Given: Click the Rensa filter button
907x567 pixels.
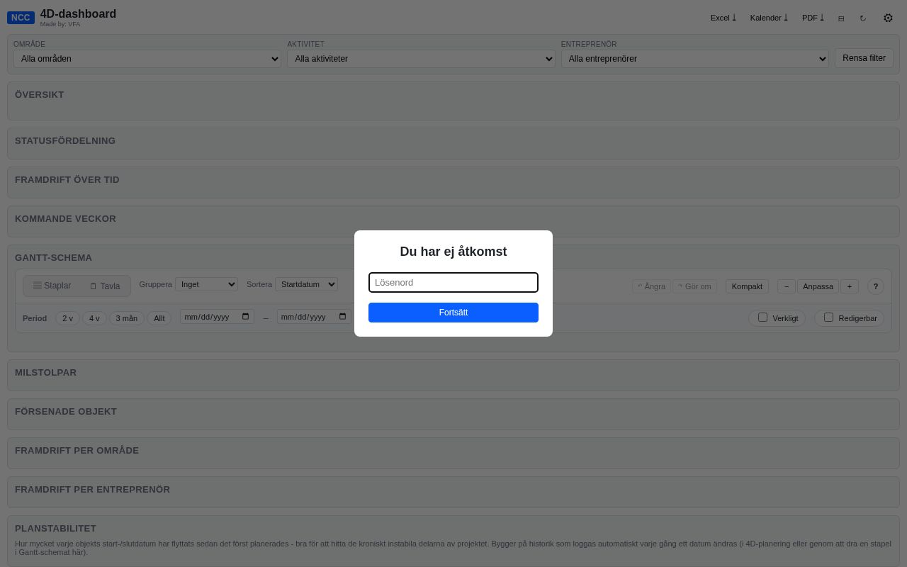Looking at the screenshot, I should pos(864,58).
